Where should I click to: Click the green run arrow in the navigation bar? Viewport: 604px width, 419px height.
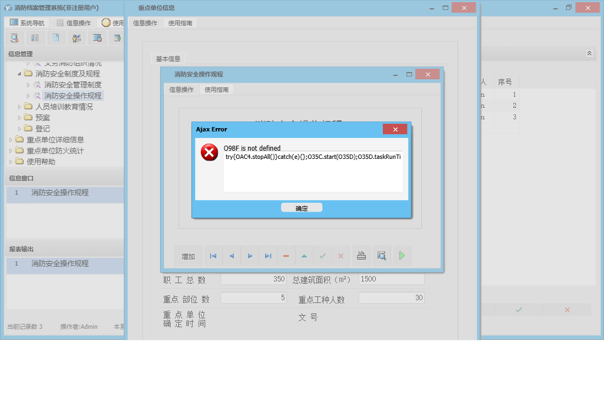(401, 256)
